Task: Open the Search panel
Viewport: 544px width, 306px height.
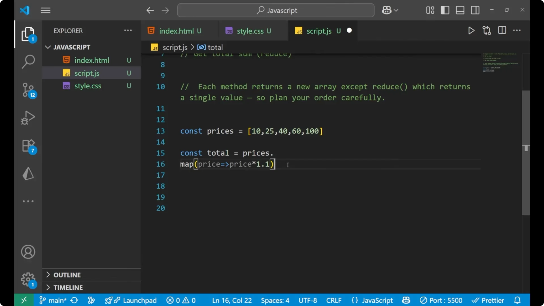Action: click(28, 61)
